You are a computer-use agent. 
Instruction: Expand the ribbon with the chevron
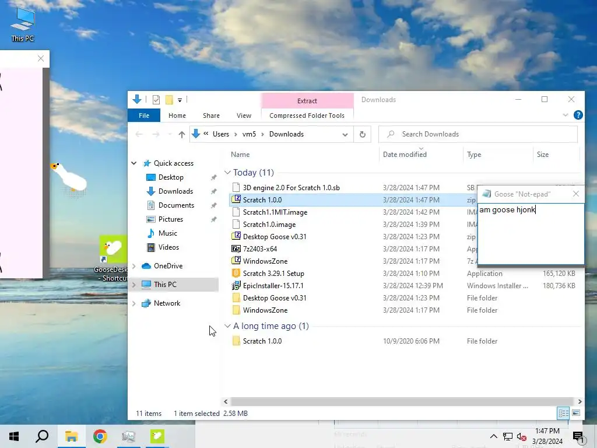[566, 115]
